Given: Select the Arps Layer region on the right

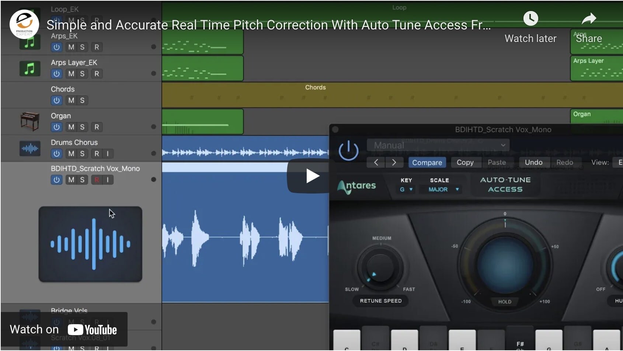Looking at the screenshot, I should (596, 68).
